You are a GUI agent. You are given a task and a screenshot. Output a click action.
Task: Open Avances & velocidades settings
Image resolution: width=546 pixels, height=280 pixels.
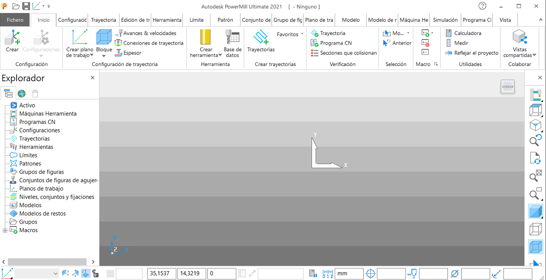pyautogui.click(x=146, y=33)
